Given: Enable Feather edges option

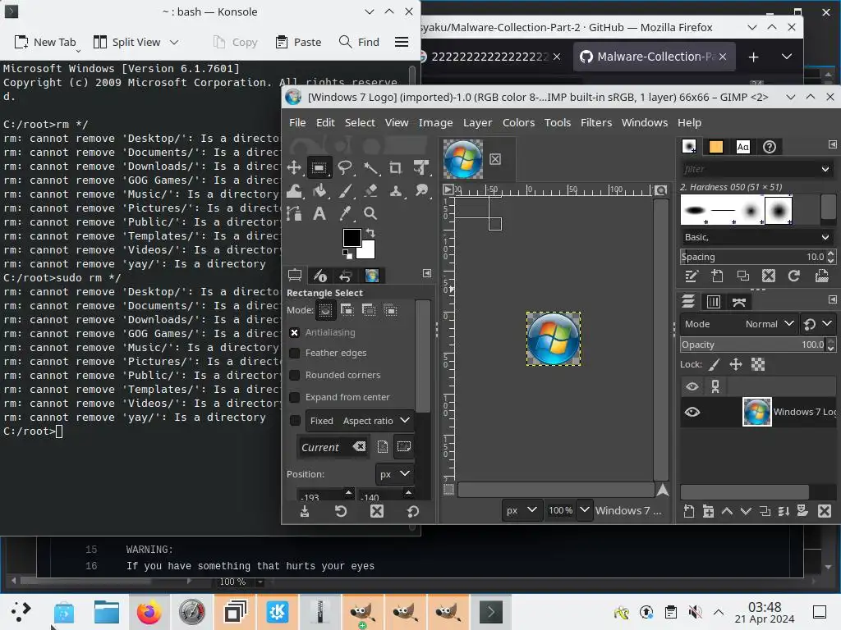Looking at the screenshot, I should (x=295, y=353).
